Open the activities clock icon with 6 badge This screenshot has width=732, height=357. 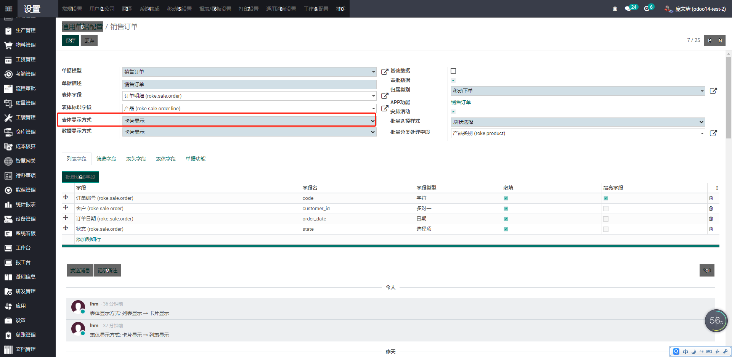tap(647, 9)
